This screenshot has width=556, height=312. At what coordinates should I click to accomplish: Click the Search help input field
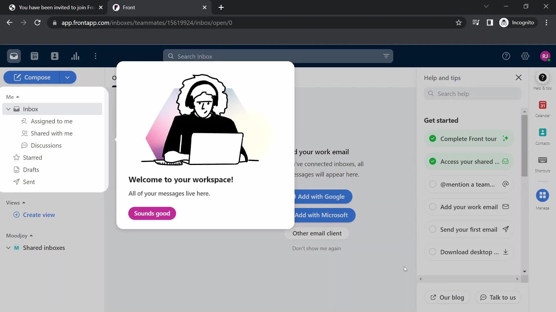click(472, 94)
